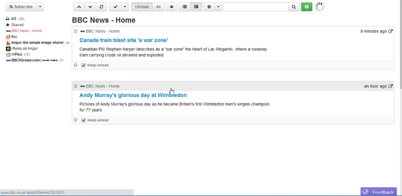Select the expanded list view icon
Image resolution: width=402 pixels, height=196 pixels.
tap(196, 7)
